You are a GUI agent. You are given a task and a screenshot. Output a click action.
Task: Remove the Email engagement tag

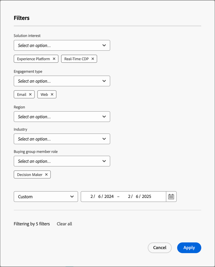point(30,94)
